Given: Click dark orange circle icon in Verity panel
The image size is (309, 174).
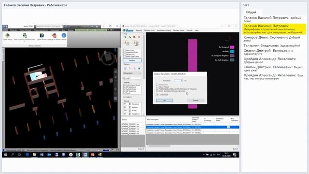Looking at the screenshot, I should 134,37.
